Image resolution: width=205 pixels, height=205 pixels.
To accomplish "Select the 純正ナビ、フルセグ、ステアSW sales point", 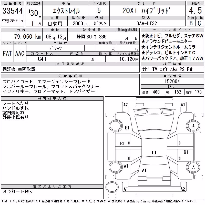I will [x=172, y=36].
